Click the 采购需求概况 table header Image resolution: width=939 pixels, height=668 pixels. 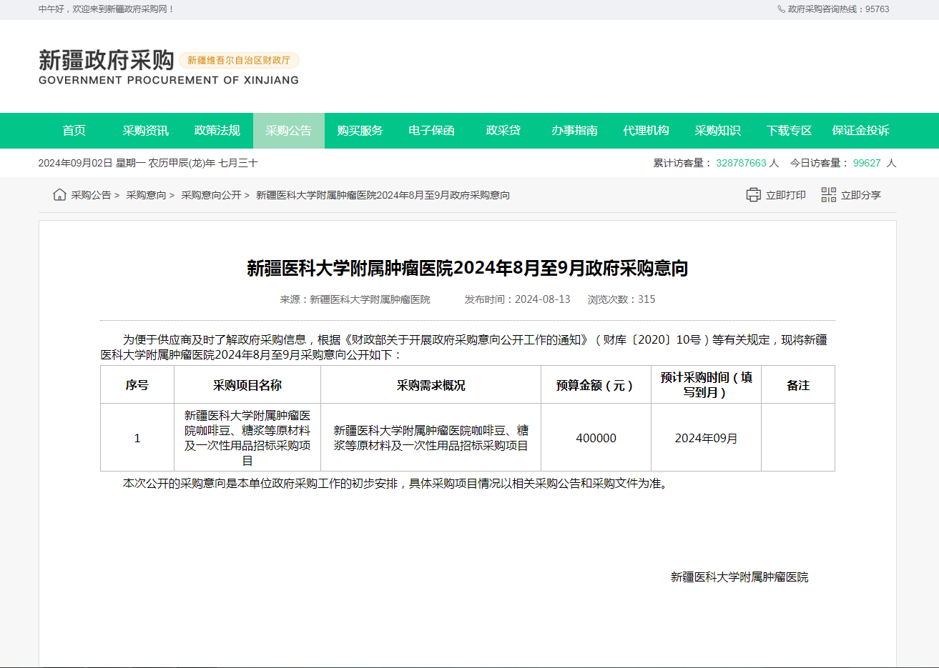point(431,385)
